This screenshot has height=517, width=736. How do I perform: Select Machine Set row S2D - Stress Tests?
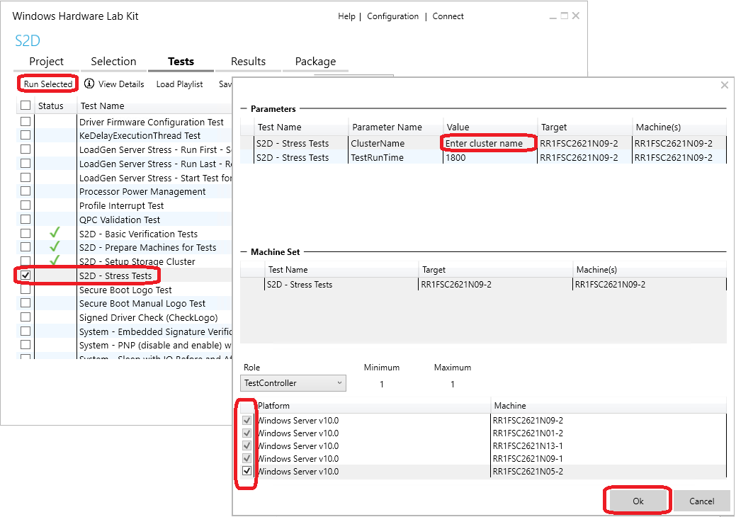click(x=484, y=284)
